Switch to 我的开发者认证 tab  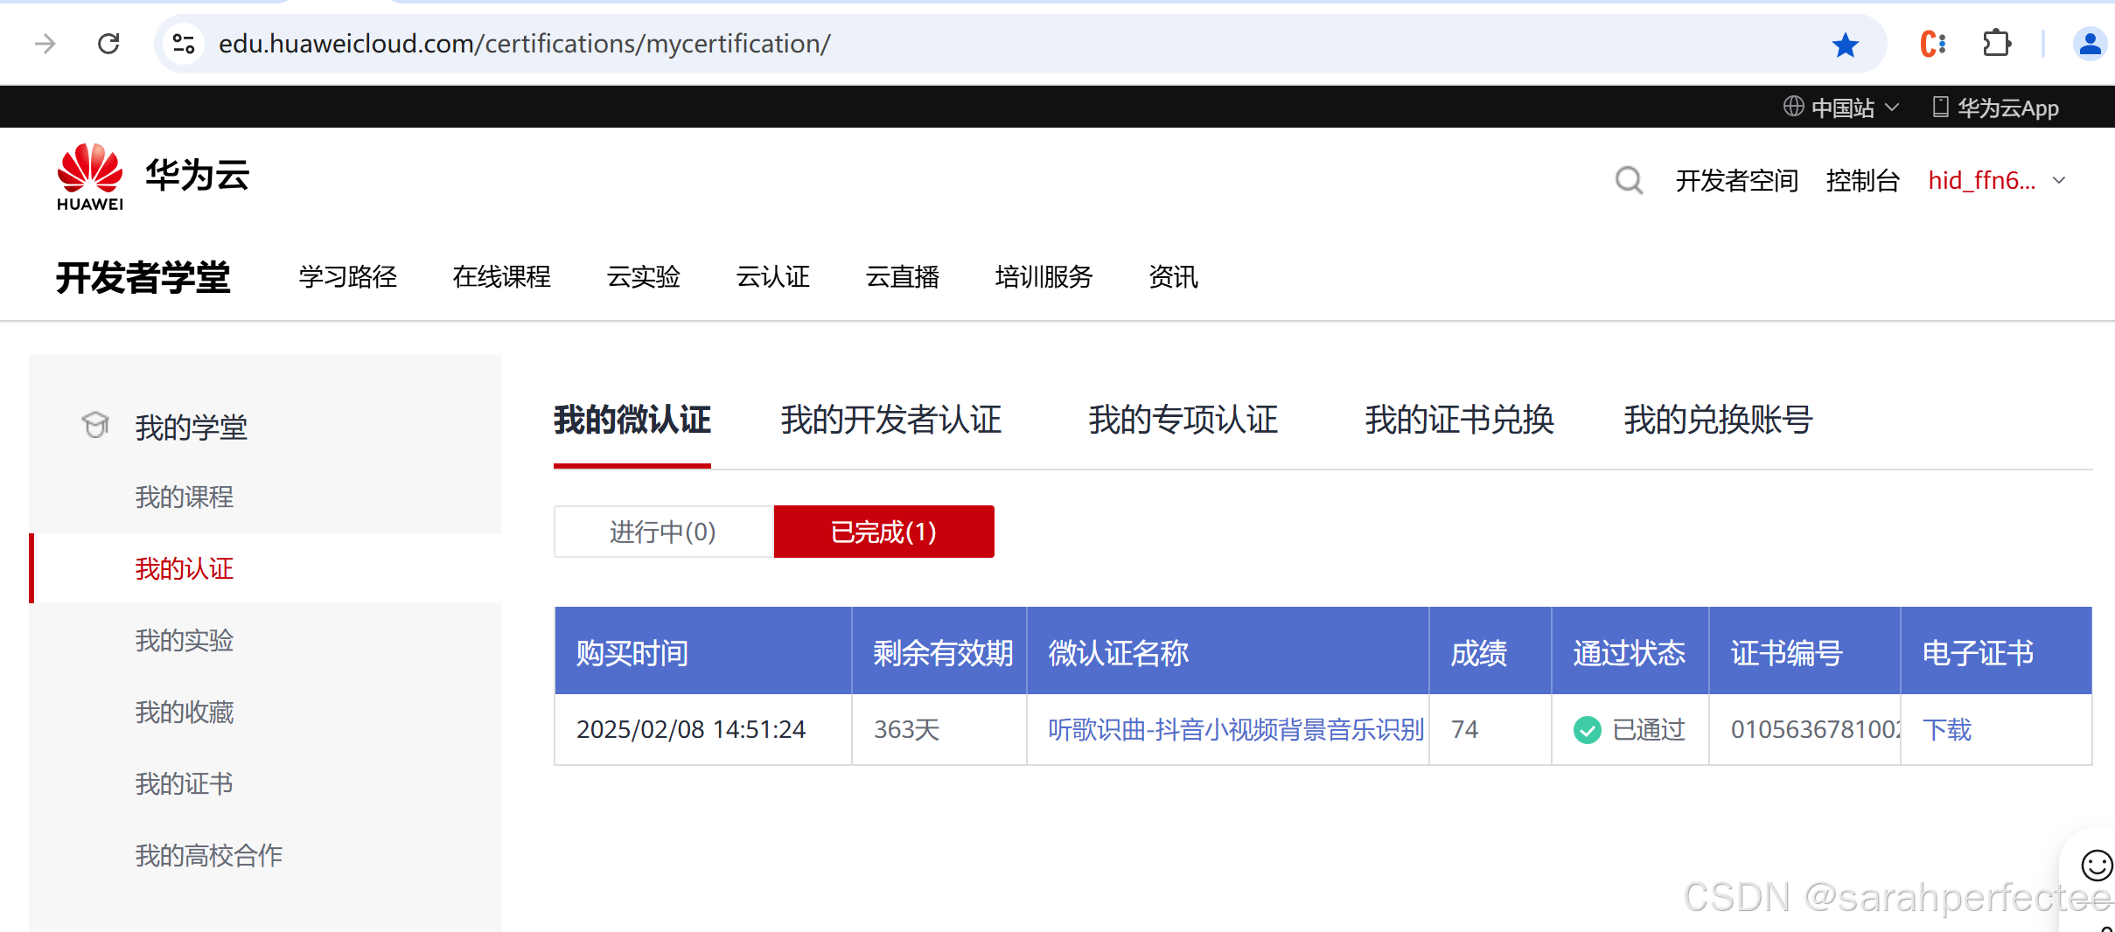pos(891,420)
